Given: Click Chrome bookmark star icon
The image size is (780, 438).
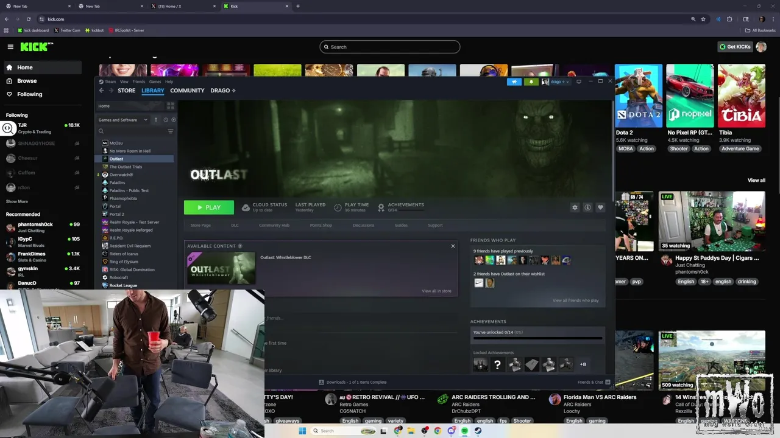Looking at the screenshot, I should [x=703, y=19].
